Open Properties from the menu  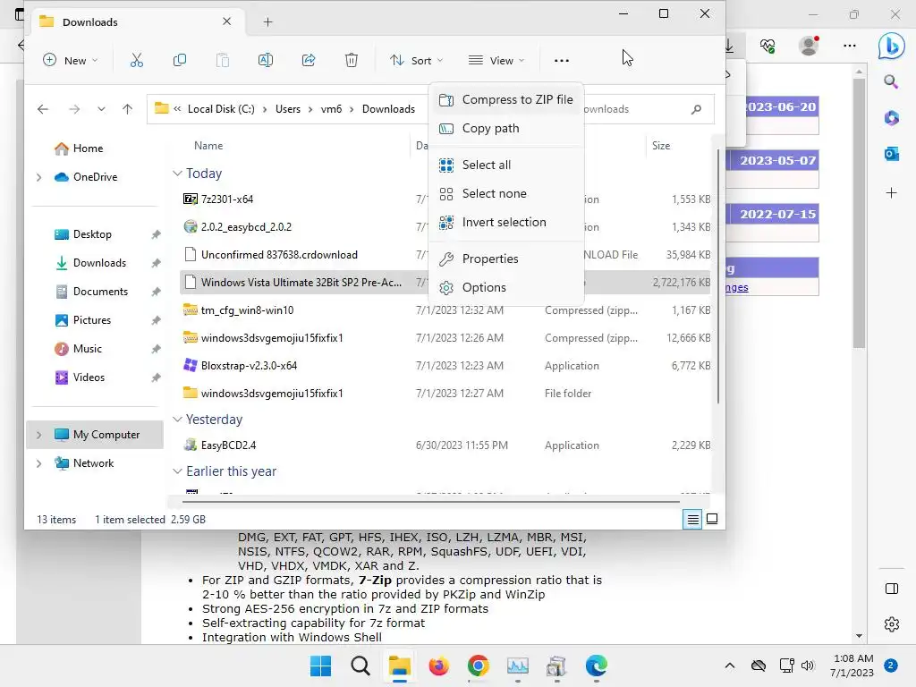point(506,259)
